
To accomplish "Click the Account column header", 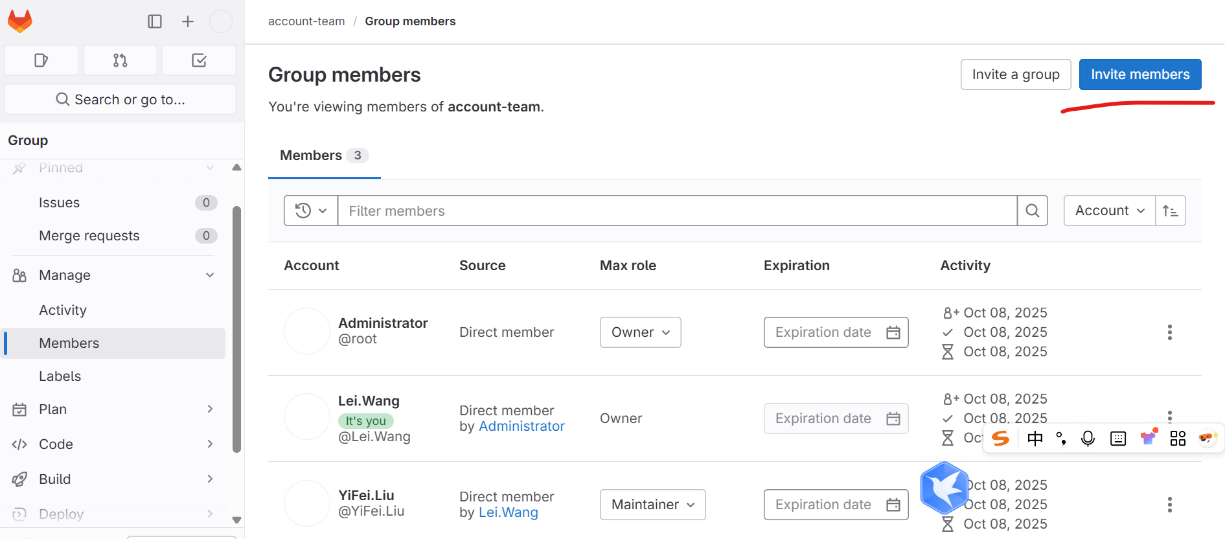I will click(312, 266).
